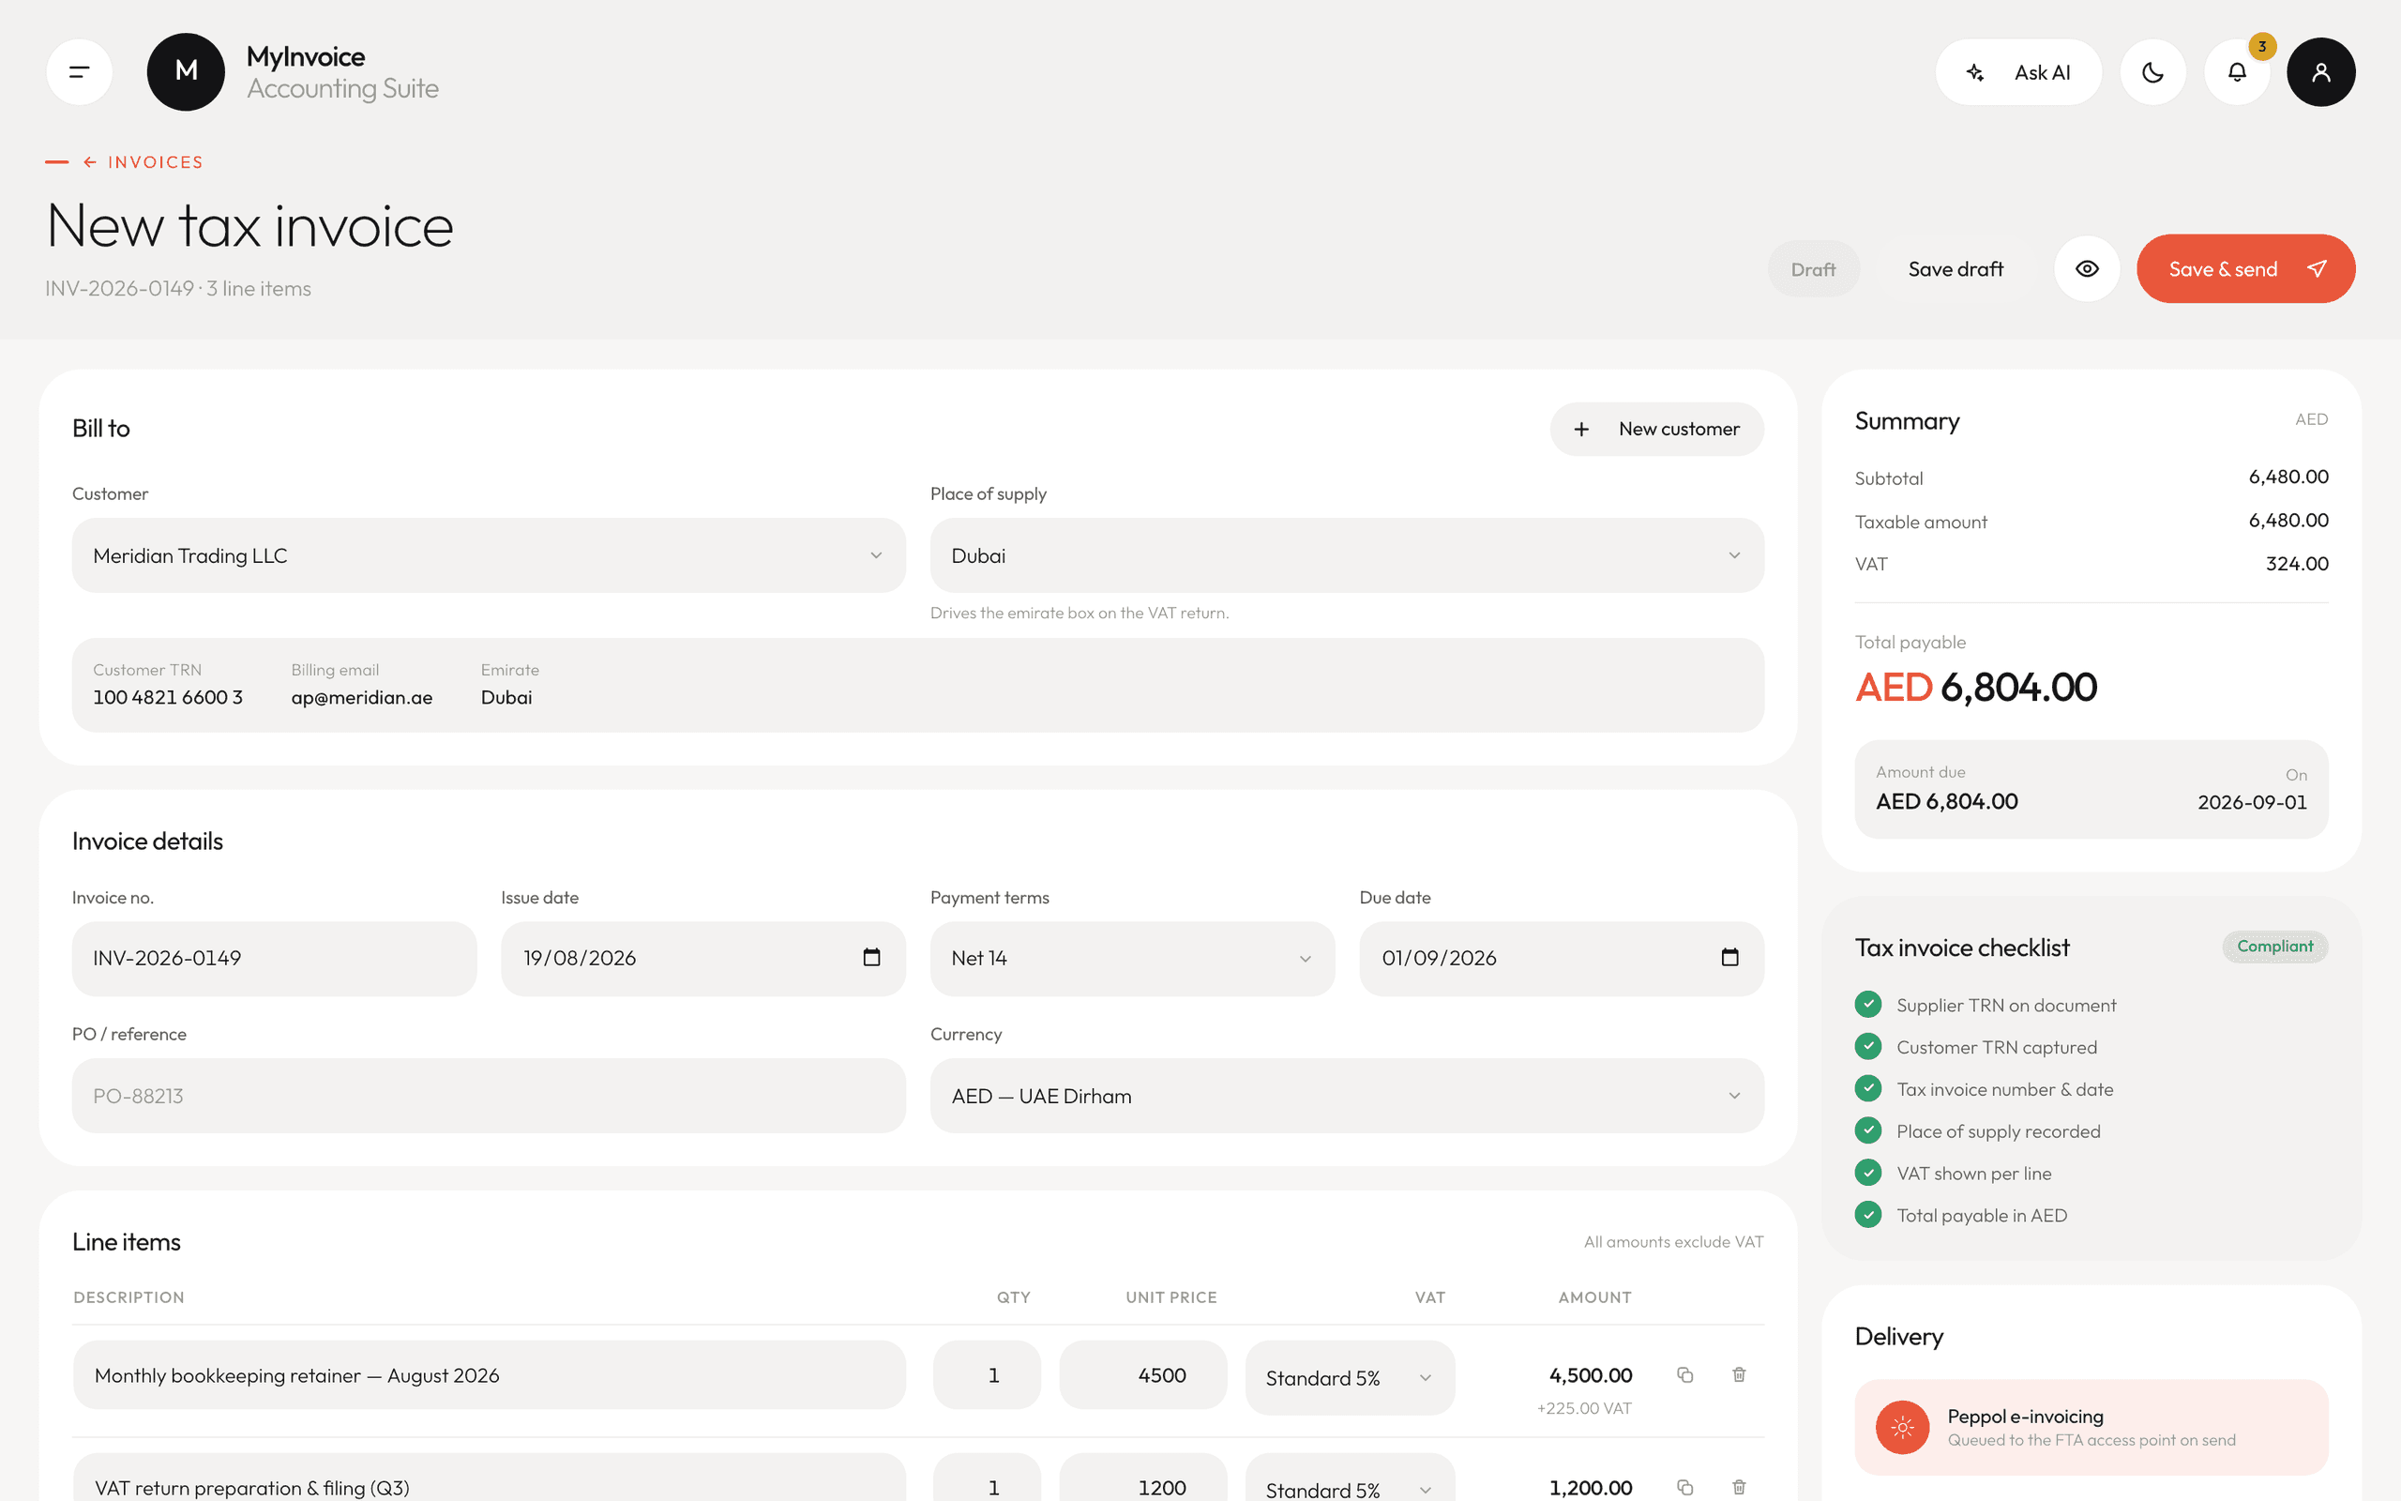Click Save & send
The width and height of the screenshot is (2401, 1501).
click(x=2245, y=269)
